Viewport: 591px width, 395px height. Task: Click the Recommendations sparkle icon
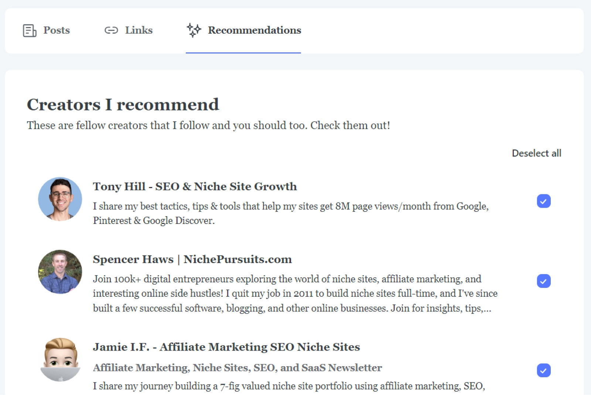pyautogui.click(x=194, y=30)
